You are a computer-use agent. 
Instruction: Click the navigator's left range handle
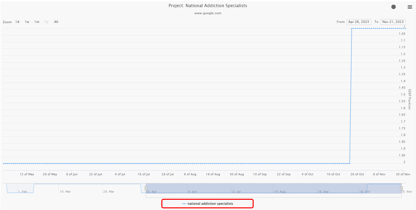tap(146, 188)
